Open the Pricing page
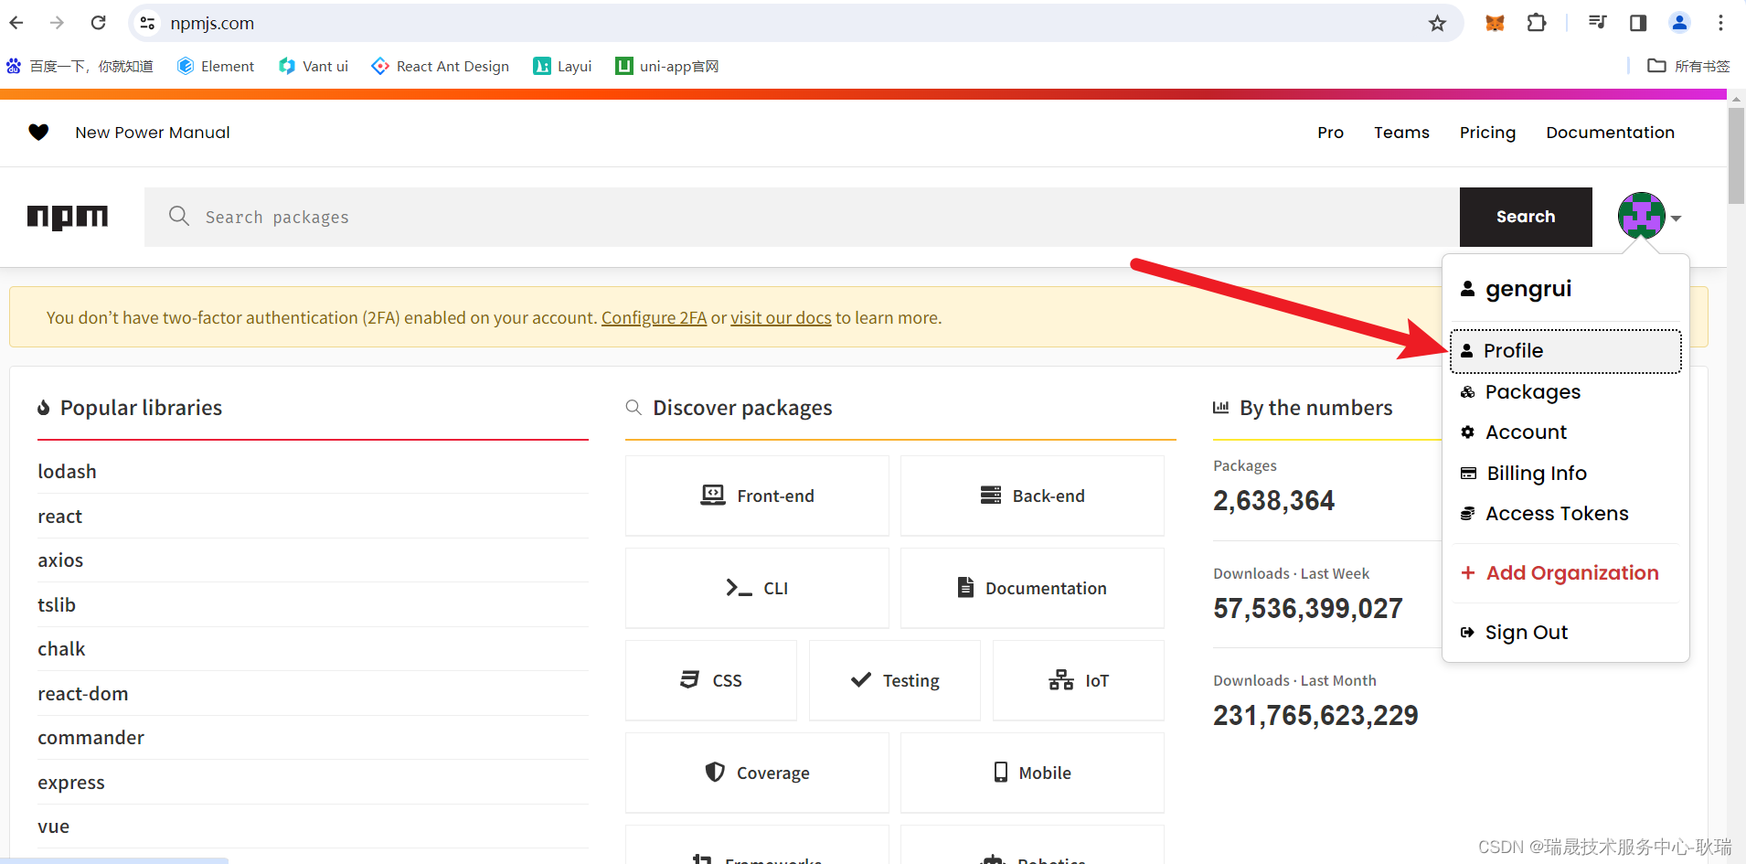The width and height of the screenshot is (1746, 864). click(x=1487, y=133)
